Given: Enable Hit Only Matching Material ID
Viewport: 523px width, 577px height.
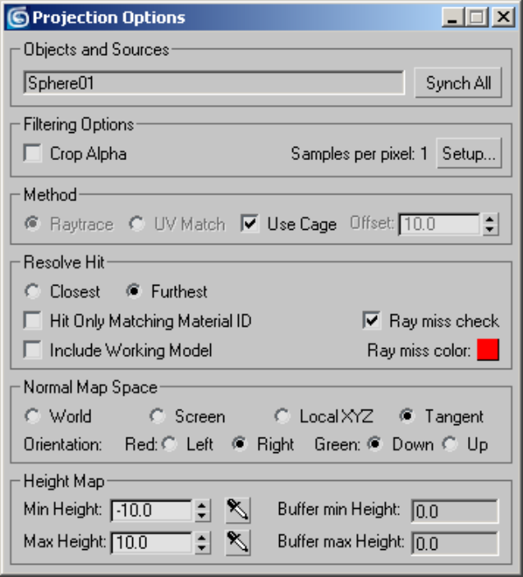Looking at the screenshot, I should tap(34, 321).
